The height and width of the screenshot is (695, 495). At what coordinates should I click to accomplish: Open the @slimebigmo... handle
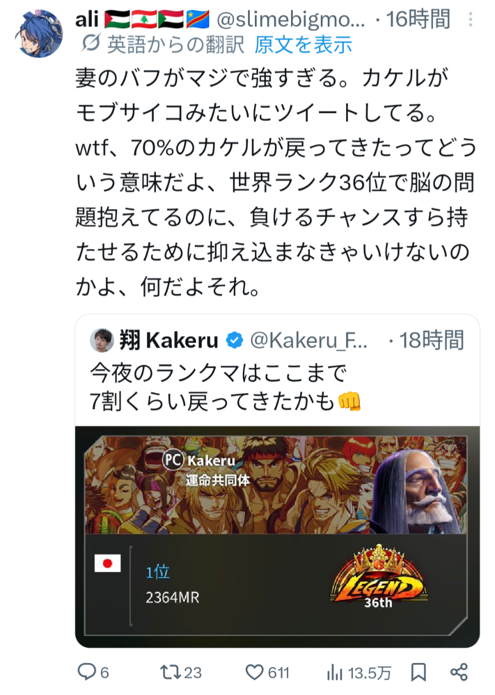(290, 20)
